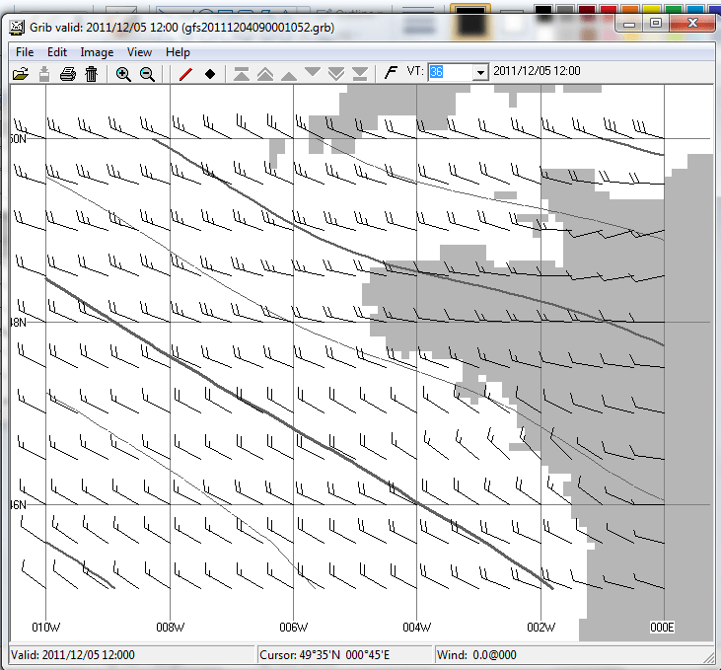Zoom in with the plus magnifier
721x670 pixels.
click(x=122, y=74)
